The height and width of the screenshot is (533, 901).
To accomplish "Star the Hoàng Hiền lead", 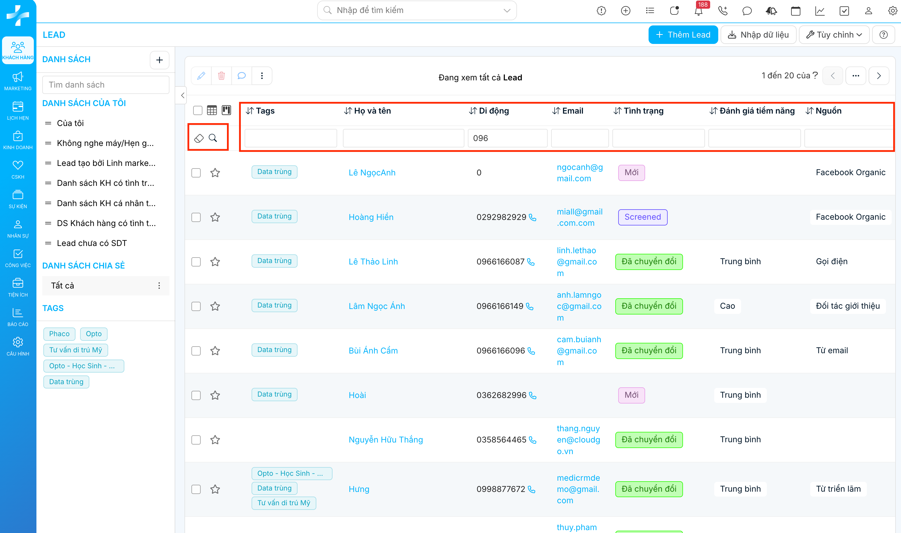I will click(215, 217).
